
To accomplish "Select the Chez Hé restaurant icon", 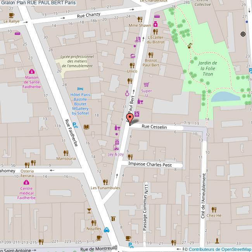I will coord(214,210).
